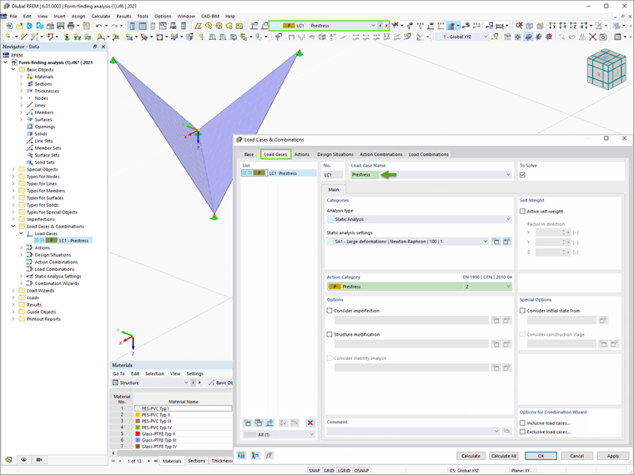Click the copy load case icon below the list
This screenshot has height=475, width=634.
point(259,422)
